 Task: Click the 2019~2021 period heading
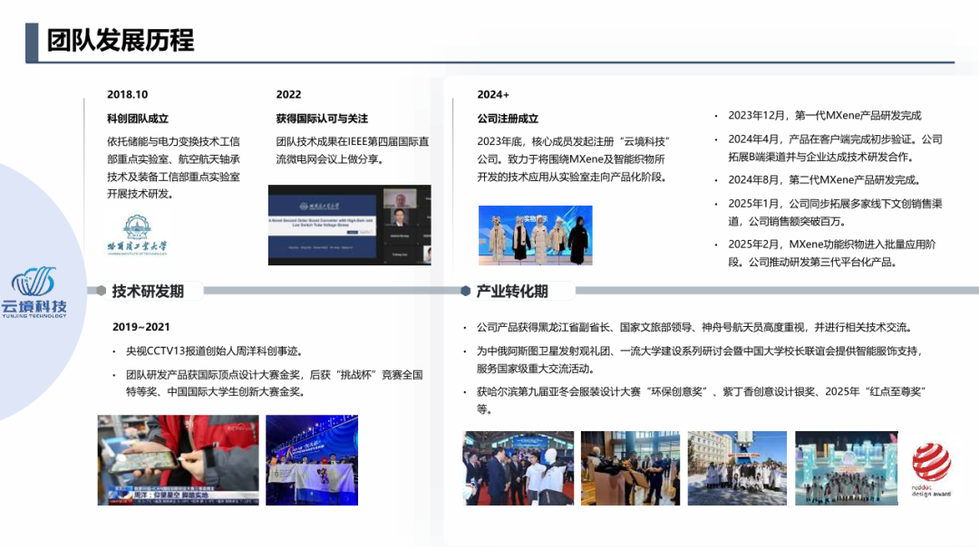point(141,327)
